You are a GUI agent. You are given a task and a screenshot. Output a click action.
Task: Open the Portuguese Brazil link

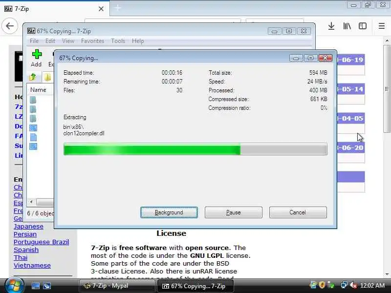click(41, 242)
